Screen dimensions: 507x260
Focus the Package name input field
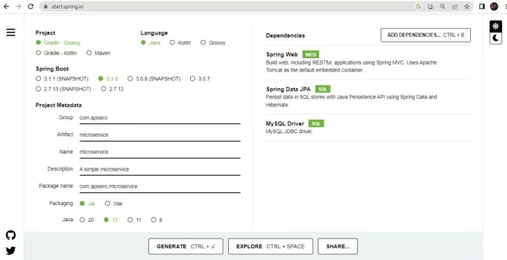pos(160,186)
